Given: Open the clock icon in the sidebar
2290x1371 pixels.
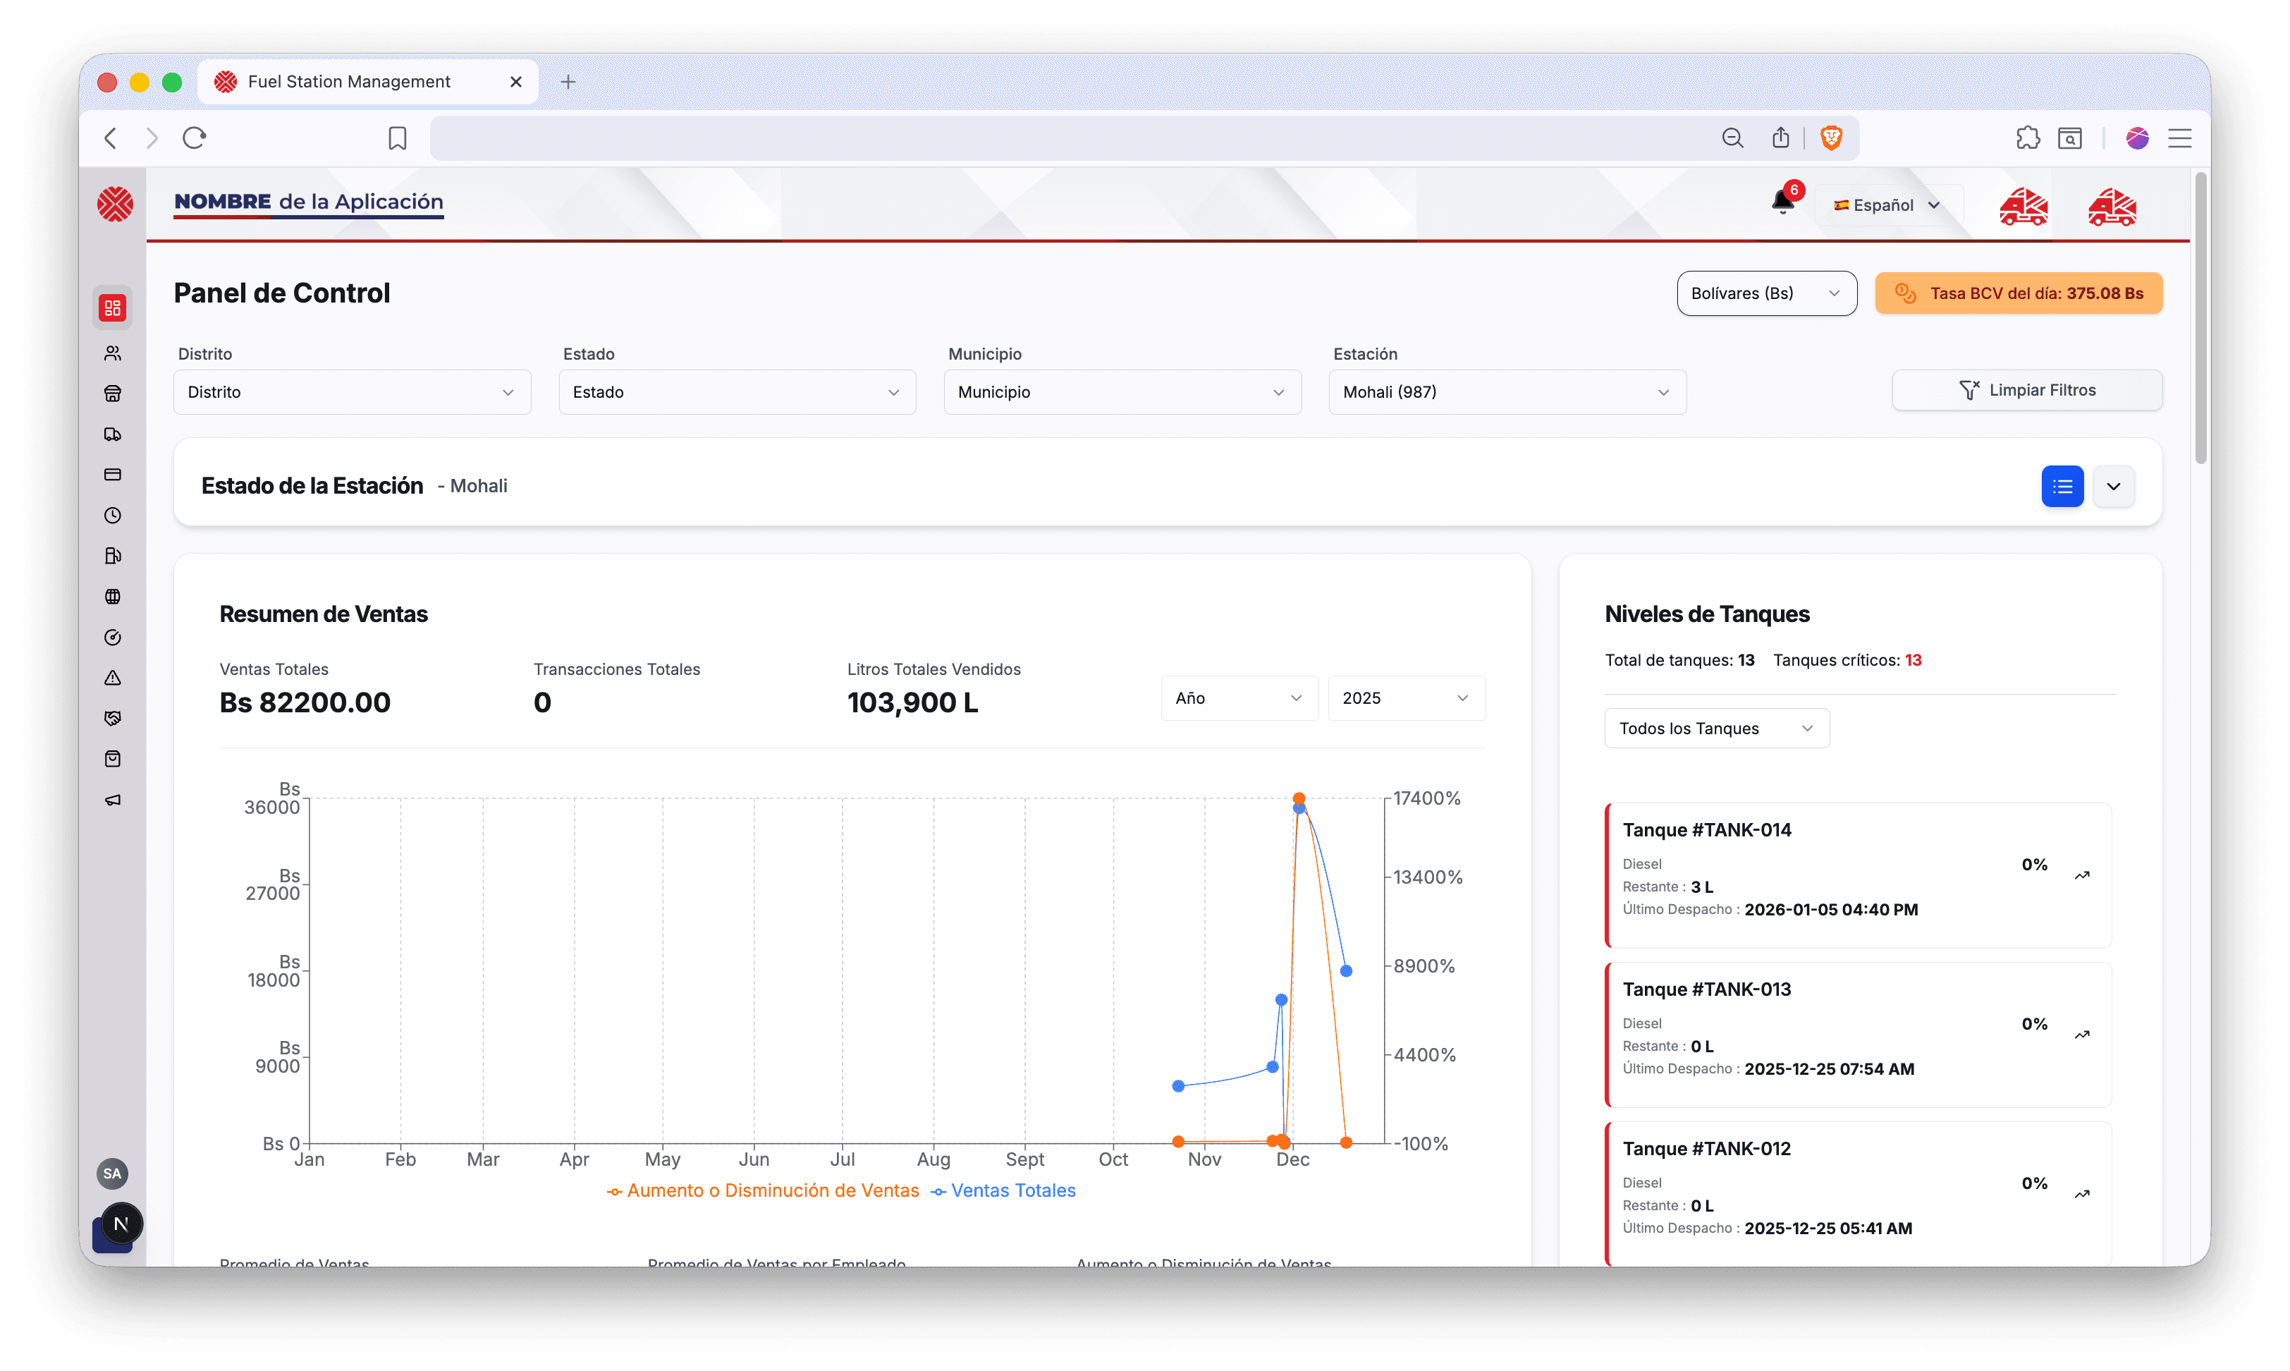Looking at the screenshot, I should pos(113,516).
